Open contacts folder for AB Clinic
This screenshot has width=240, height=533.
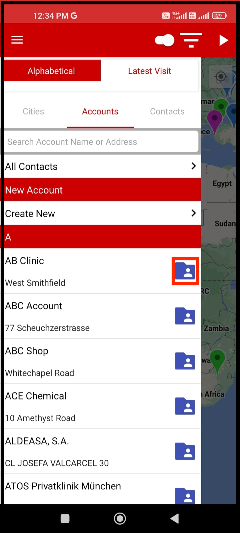point(185,271)
